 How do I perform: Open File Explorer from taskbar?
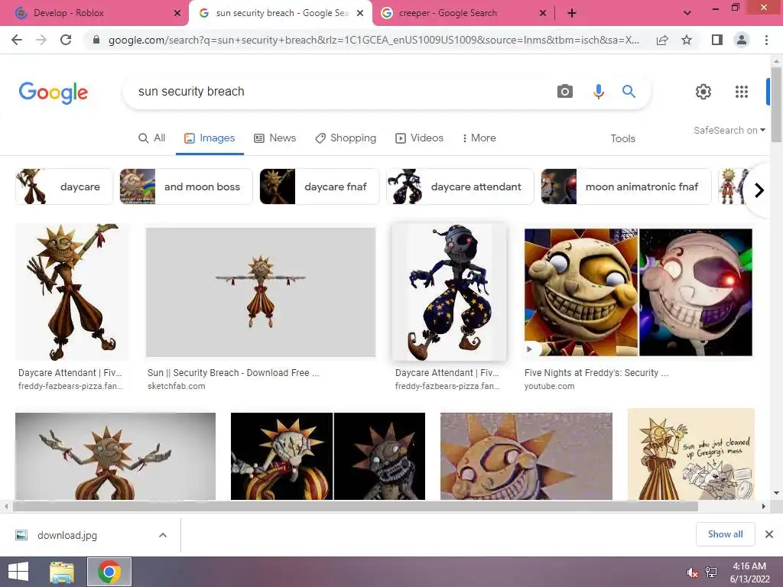coord(62,572)
